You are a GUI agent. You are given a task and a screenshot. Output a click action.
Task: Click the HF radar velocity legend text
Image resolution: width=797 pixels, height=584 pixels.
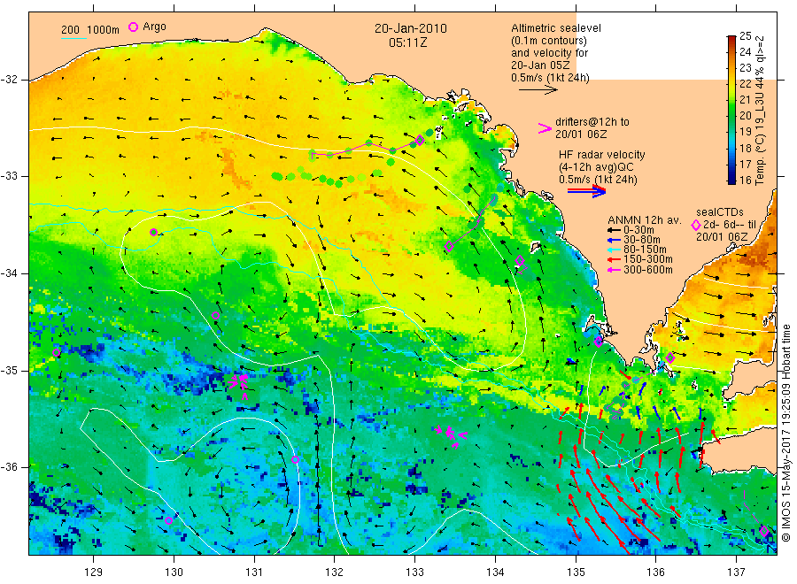coord(602,154)
